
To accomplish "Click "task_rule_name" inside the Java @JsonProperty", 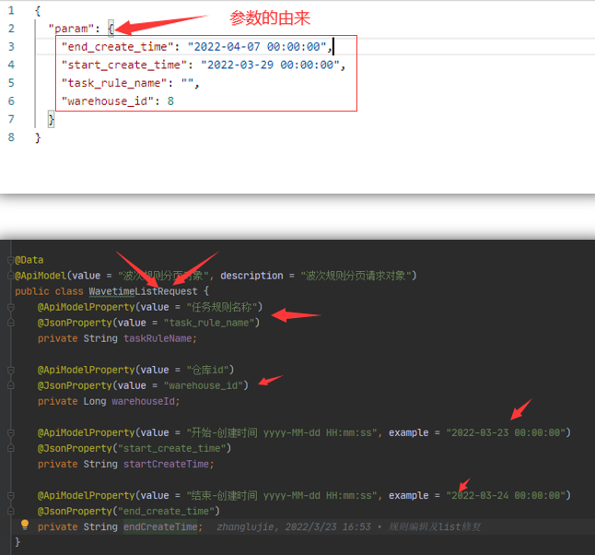I will pos(209,323).
